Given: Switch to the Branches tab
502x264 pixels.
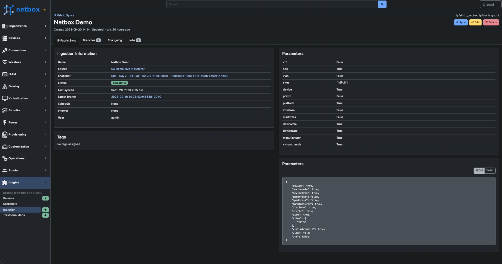Looking at the screenshot, I should pyautogui.click(x=88, y=40).
